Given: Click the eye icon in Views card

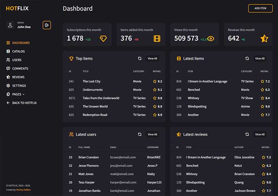Looking at the screenshot, I should (x=211, y=38).
